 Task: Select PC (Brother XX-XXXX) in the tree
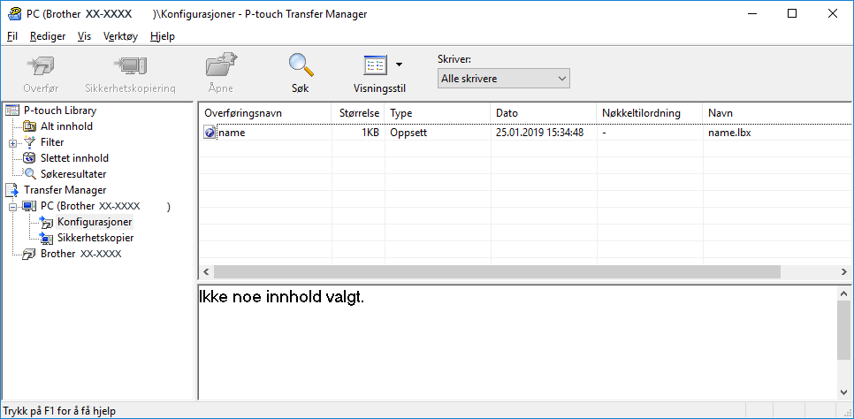point(104,206)
